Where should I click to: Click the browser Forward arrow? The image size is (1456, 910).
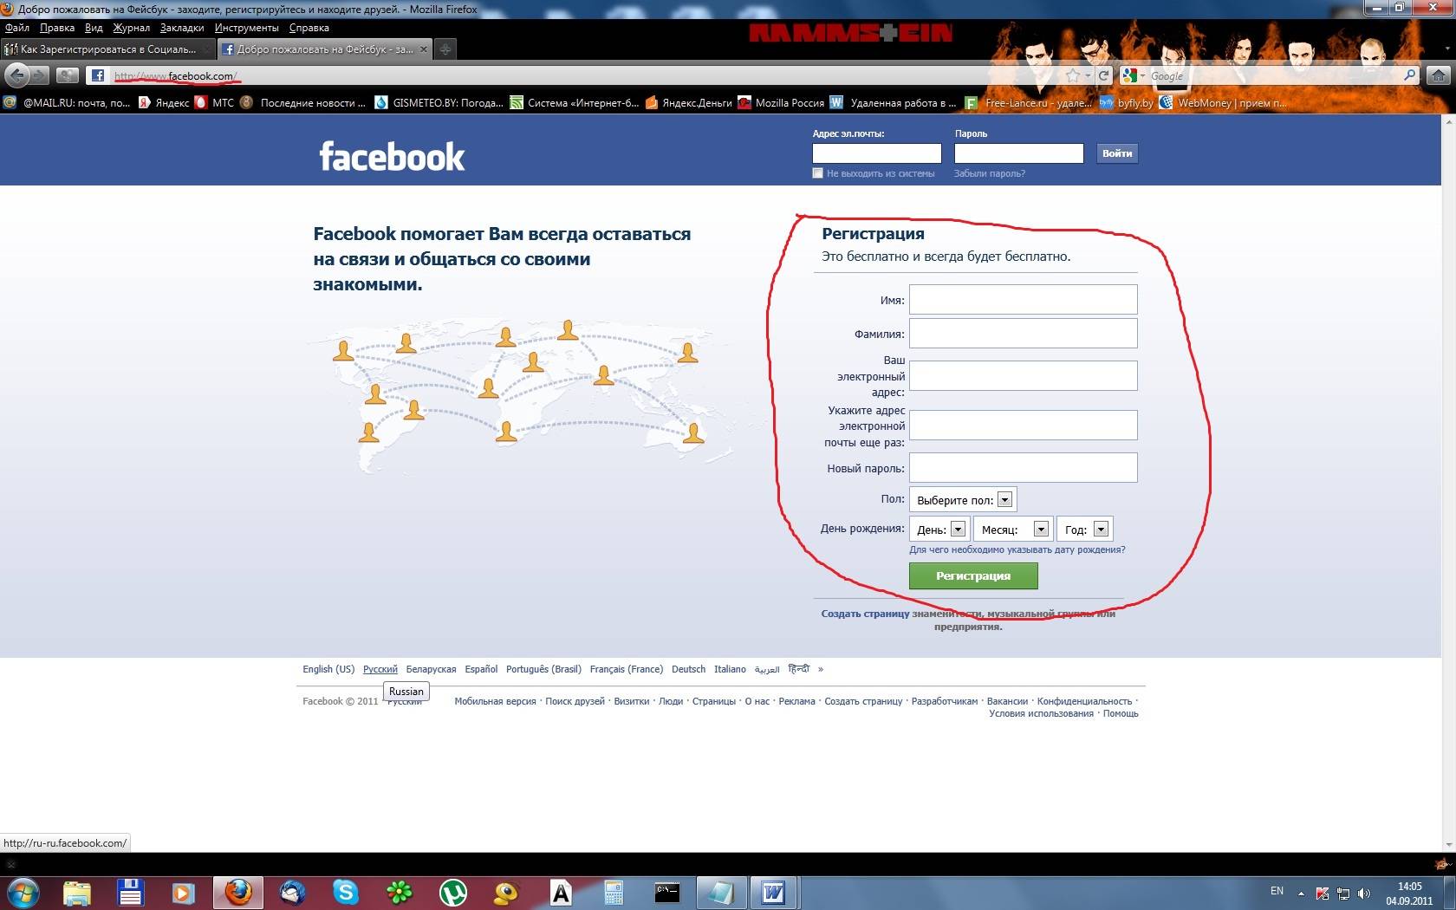pos(40,75)
